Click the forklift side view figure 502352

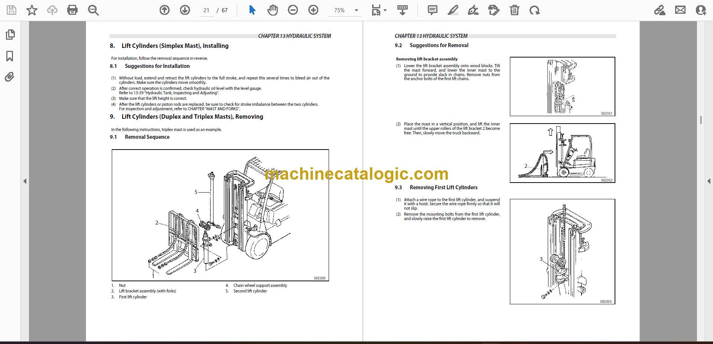pyautogui.click(x=562, y=153)
